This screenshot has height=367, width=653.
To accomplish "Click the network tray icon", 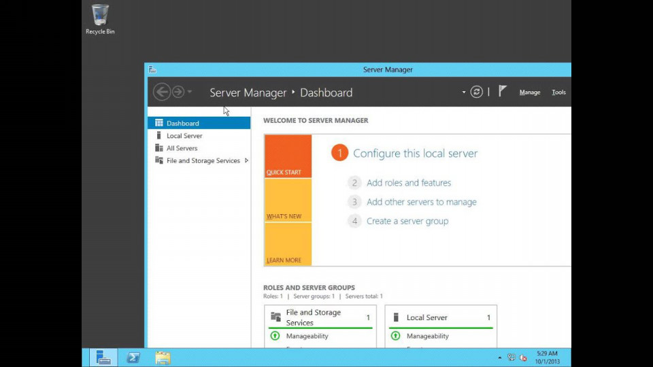I will [x=512, y=357].
